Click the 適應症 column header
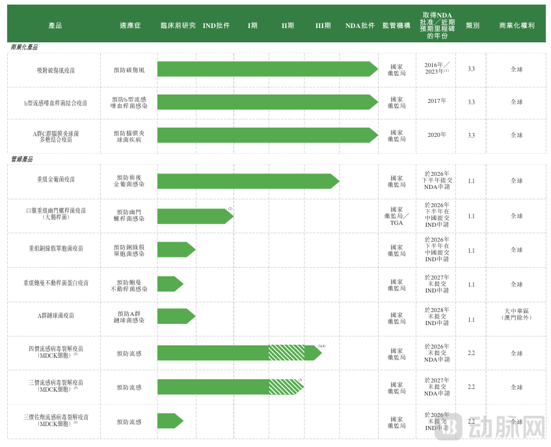The height and width of the screenshot is (447, 551). pyautogui.click(x=130, y=25)
